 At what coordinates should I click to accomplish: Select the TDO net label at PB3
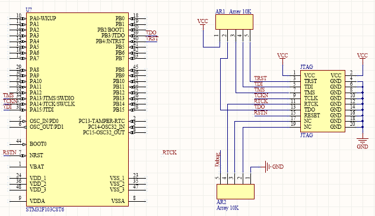(151, 33)
